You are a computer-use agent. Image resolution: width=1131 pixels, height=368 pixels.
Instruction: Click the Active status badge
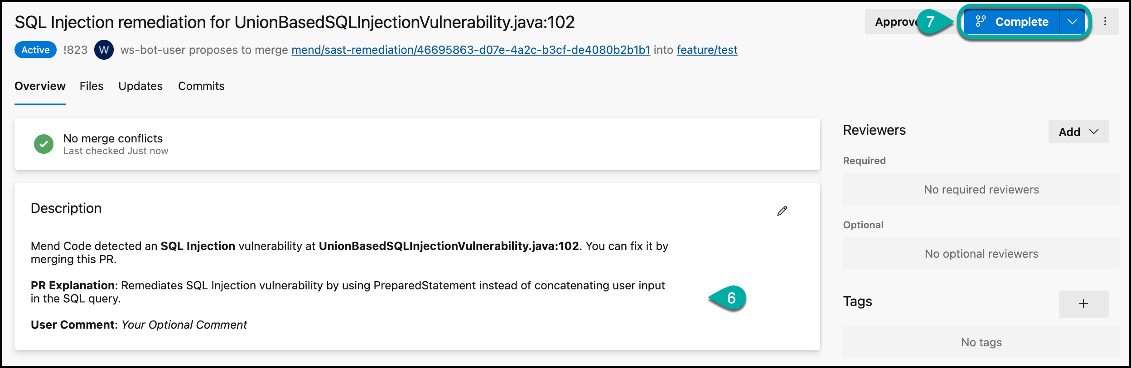coord(35,50)
